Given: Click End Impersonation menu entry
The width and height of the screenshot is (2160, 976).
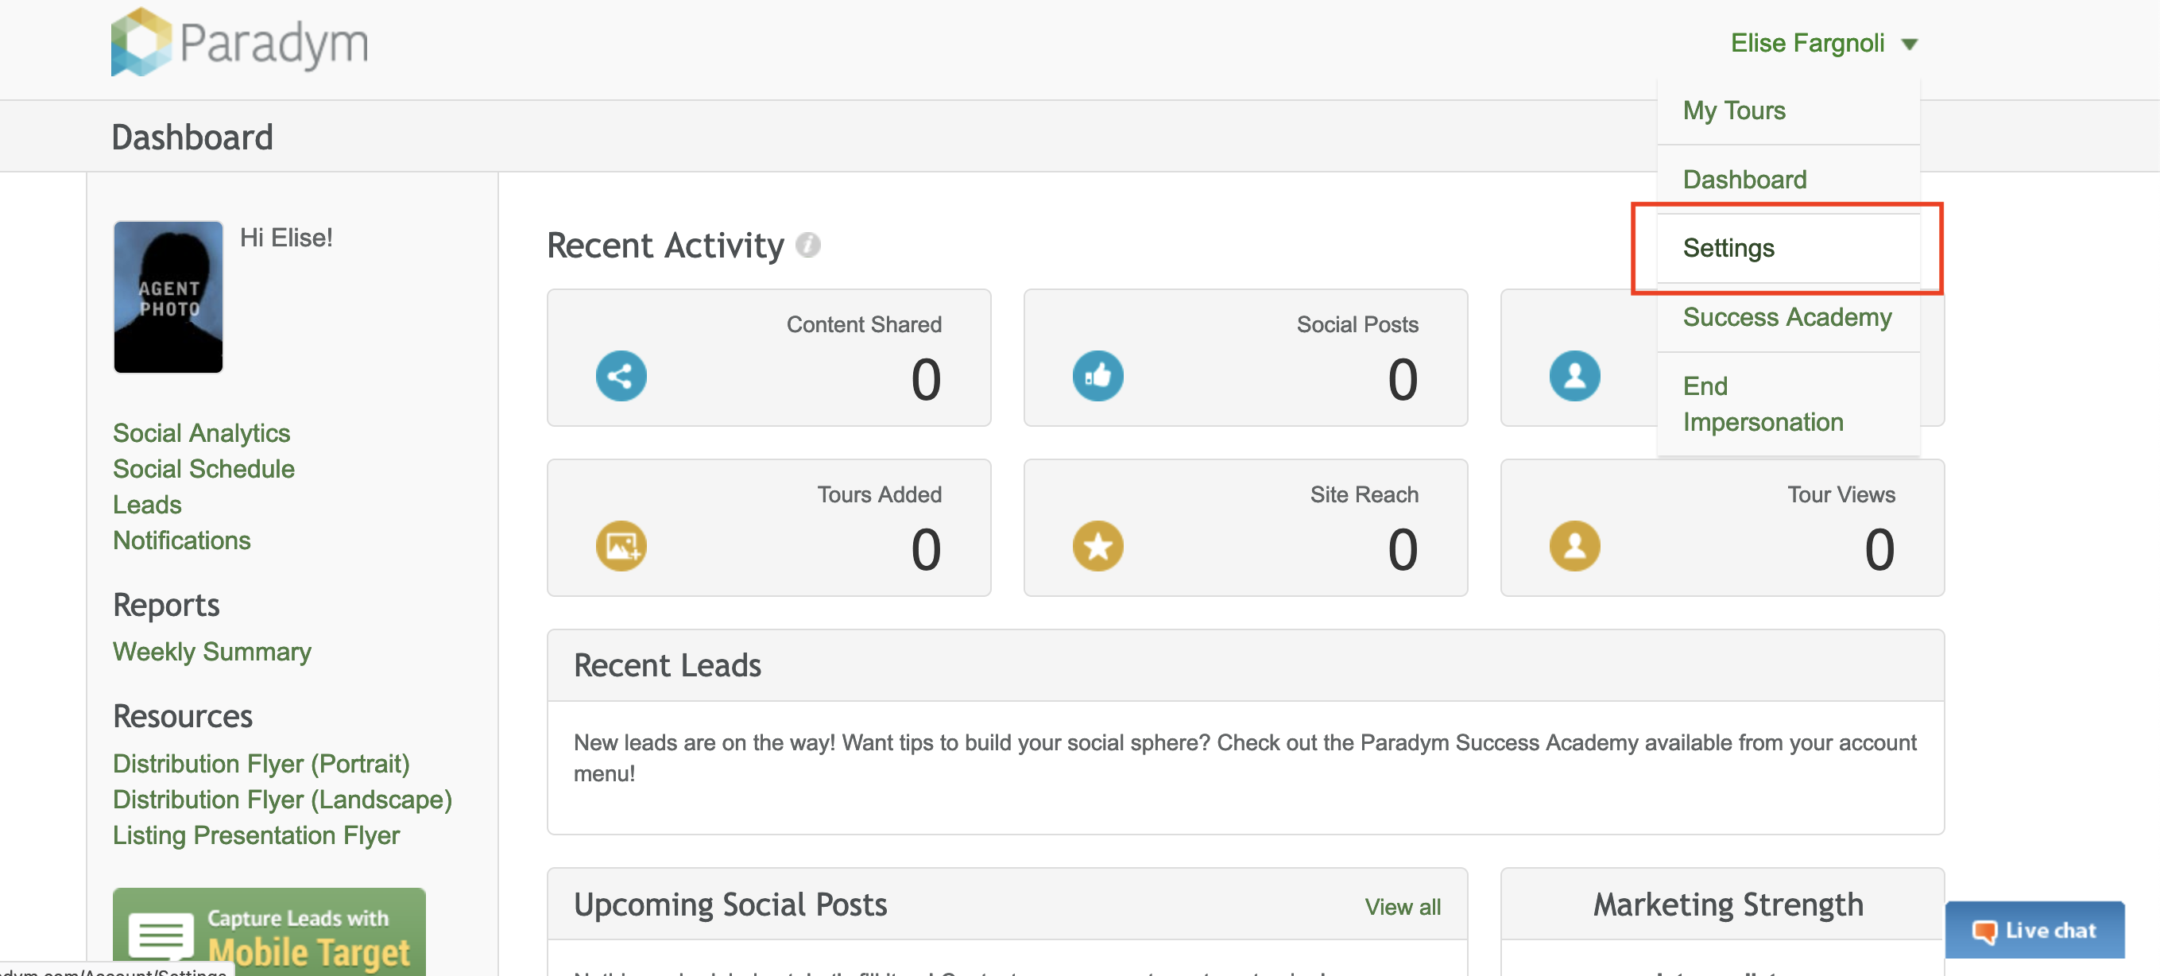Looking at the screenshot, I should tap(1762, 403).
